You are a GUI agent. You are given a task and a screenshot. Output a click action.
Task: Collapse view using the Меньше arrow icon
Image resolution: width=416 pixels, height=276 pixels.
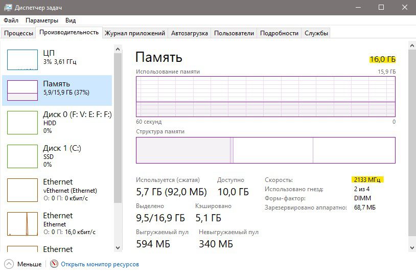pyautogui.click(x=9, y=264)
